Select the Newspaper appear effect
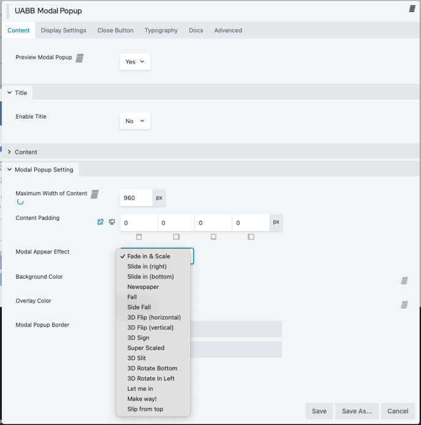This screenshot has width=421, height=425. coord(143,287)
